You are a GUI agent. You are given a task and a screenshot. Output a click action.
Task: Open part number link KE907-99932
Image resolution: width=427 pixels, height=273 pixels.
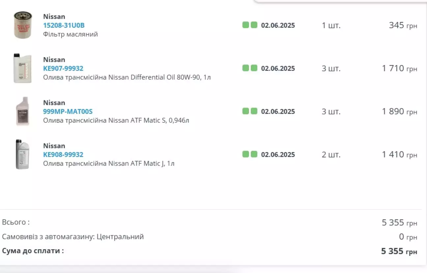coord(63,68)
